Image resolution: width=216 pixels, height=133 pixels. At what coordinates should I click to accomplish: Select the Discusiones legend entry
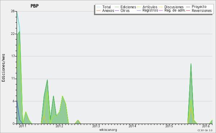174,7
